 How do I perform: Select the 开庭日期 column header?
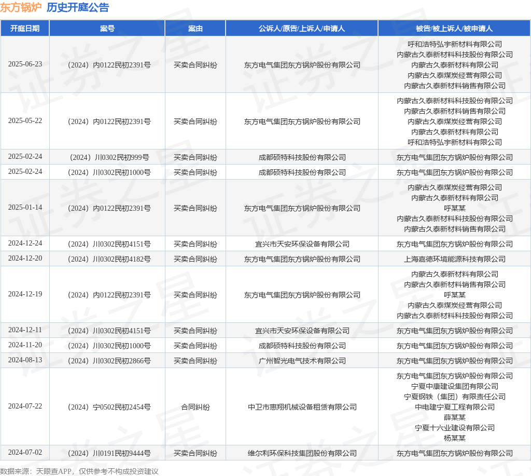click(25, 29)
